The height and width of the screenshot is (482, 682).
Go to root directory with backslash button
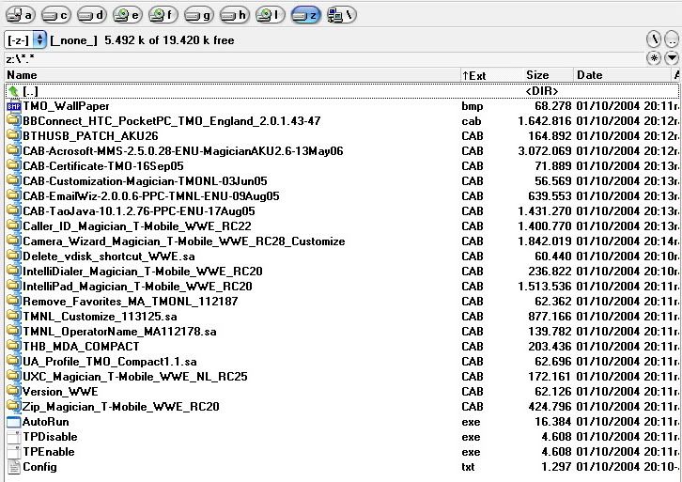(x=654, y=40)
